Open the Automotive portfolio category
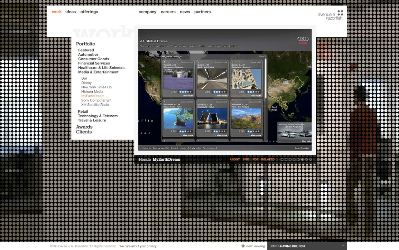 (88, 54)
